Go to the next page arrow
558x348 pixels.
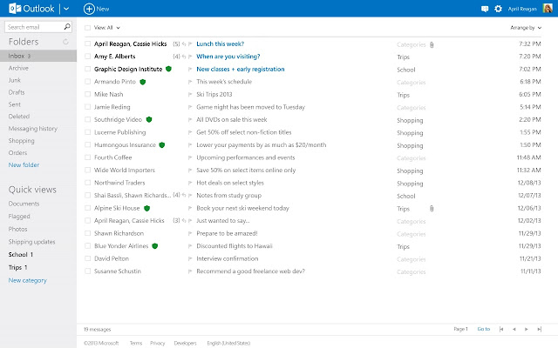tap(527, 330)
